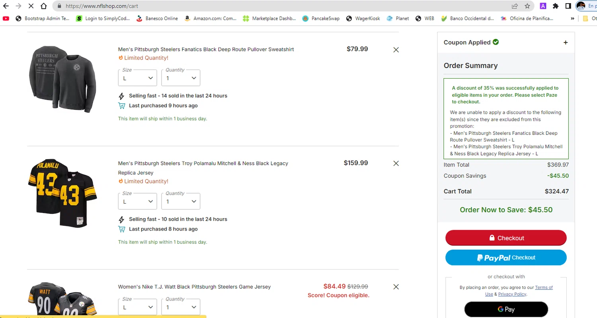
Task: Open Women's Nike T.J. Watt jersey title
Action: (194, 287)
